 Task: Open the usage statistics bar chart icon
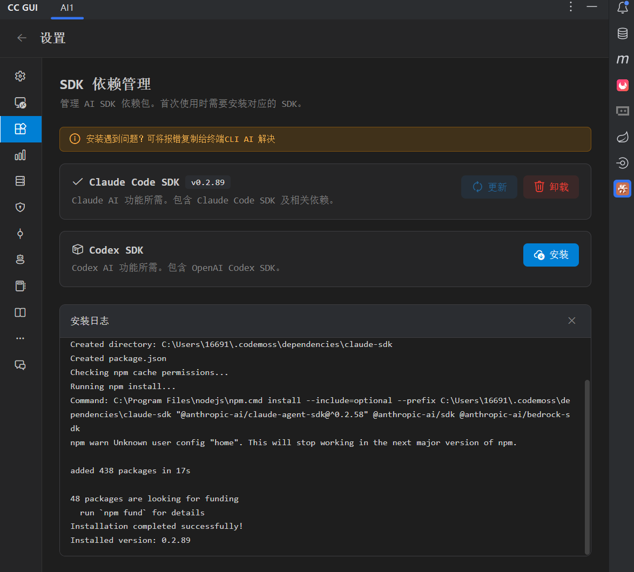[20, 155]
